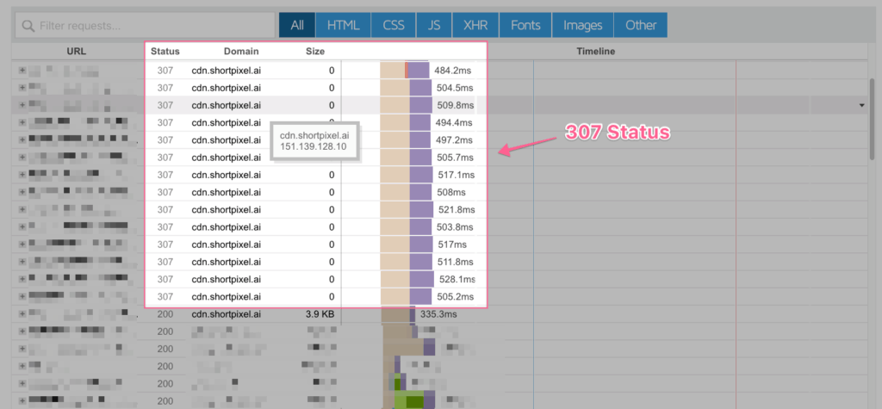Screen dimensions: 882x409
Task: Click the 335.3ms timing label
Action: pyautogui.click(x=438, y=314)
